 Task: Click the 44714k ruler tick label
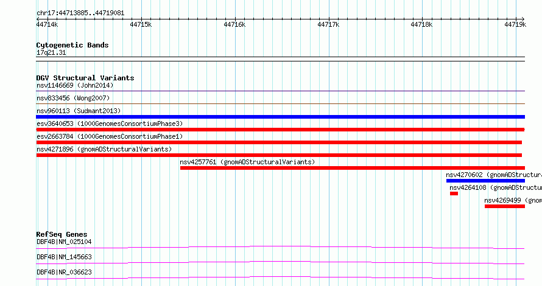(x=47, y=24)
